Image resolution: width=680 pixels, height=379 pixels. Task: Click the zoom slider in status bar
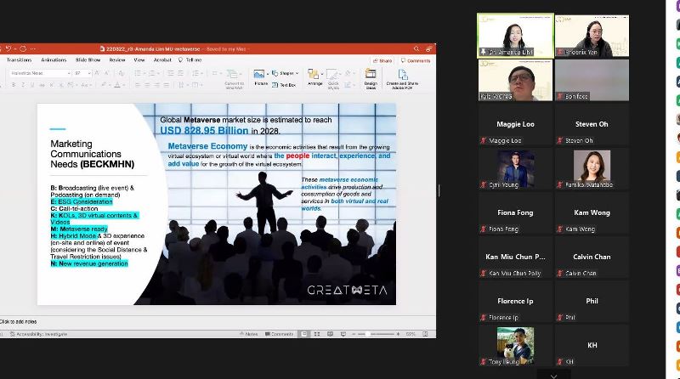[376, 334]
